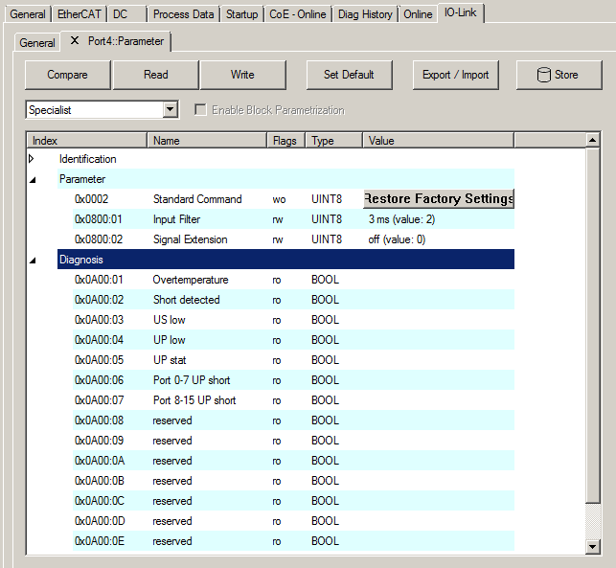This screenshot has width=616, height=568.
Task: Select the US low row
Action: pos(294,320)
